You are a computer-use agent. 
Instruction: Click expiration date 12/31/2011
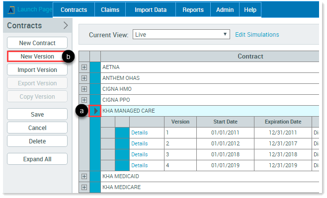[283, 132]
